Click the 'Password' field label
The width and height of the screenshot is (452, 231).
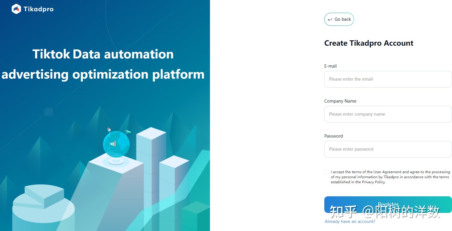click(x=334, y=136)
